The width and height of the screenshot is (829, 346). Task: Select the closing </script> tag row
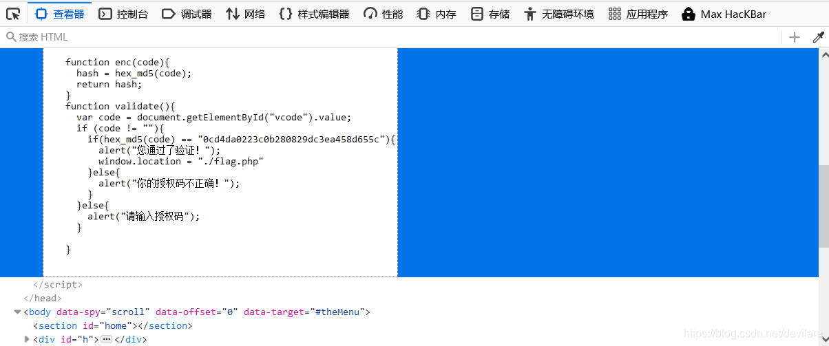click(x=58, y=284)
